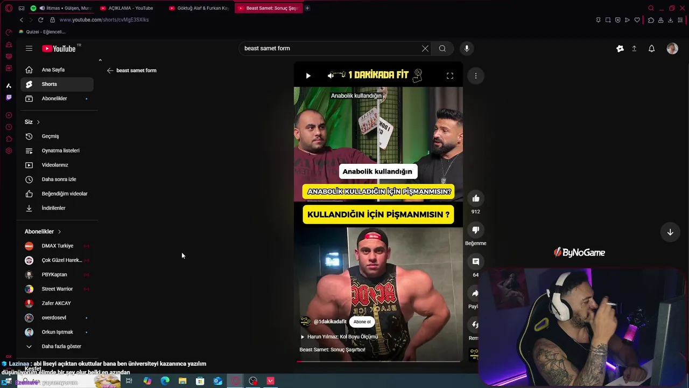Open Geçmiş watch history
The height and width of the screenshot is (388, 689).
click(x=57, y=136)
